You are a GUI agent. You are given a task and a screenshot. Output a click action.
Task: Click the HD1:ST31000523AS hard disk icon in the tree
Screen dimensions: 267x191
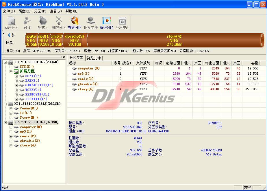click(11, 104)
